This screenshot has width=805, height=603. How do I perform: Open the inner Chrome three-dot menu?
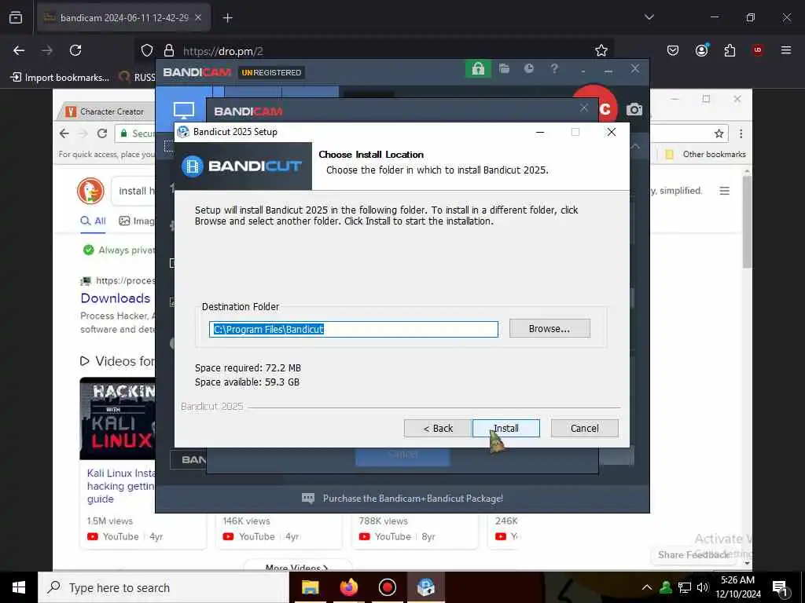(741, 133)
